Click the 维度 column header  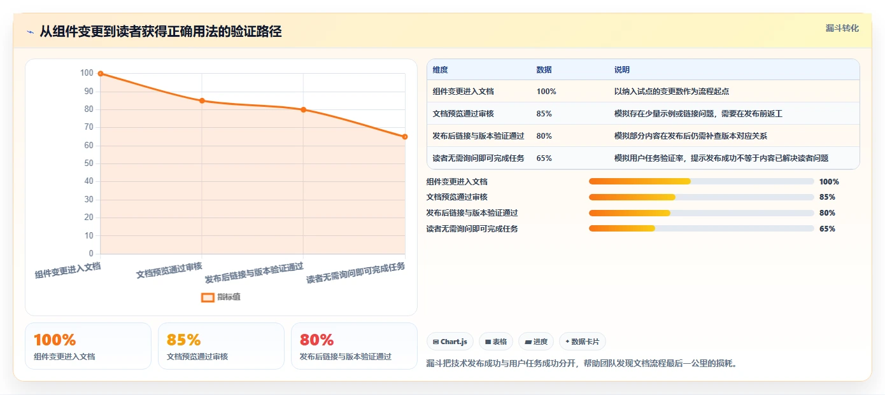click(x=440, y=70)
